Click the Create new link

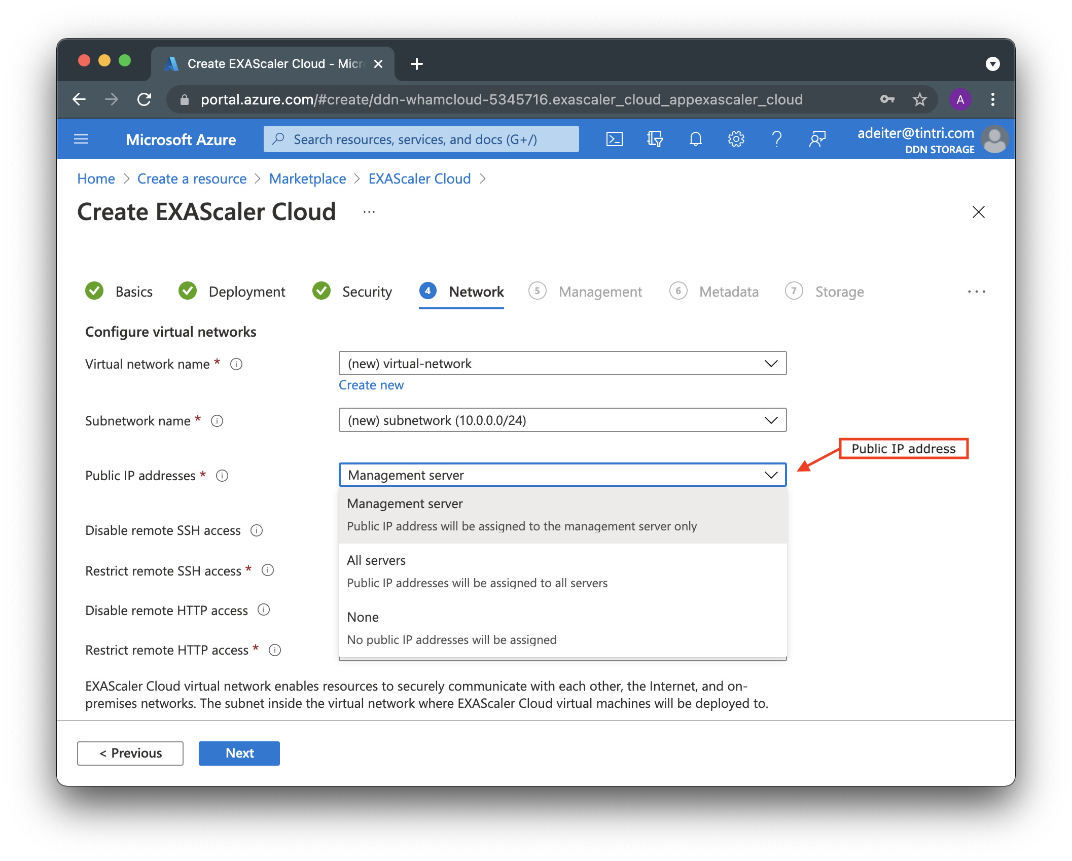371,385
